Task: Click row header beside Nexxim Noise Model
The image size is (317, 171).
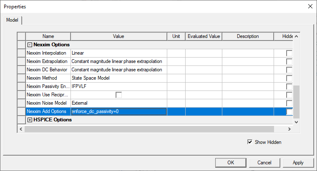Action: coord(21,103)
